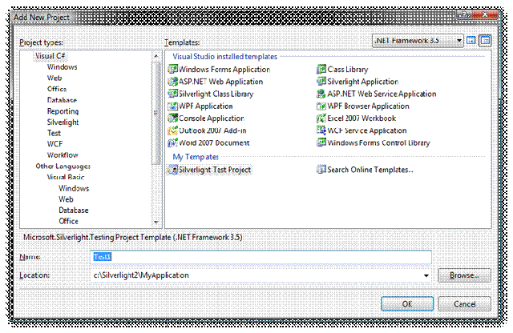Image resolution: width=513 pixels, height=333 pixels.
Task: Select WCF project type
Action: 55,144
